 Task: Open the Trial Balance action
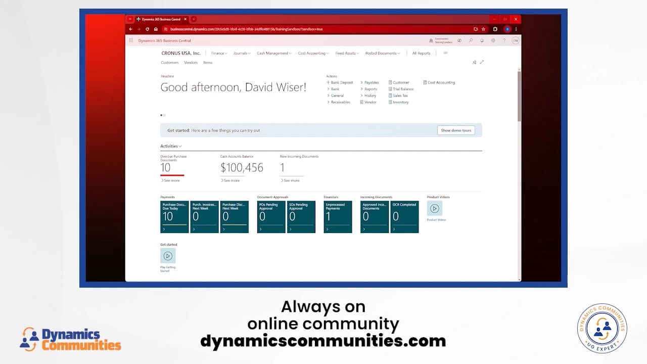(x=401, y=89)
